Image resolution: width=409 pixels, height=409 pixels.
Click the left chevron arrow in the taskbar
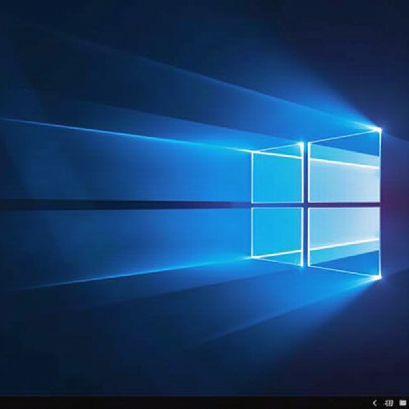click(x=375, y=403)
